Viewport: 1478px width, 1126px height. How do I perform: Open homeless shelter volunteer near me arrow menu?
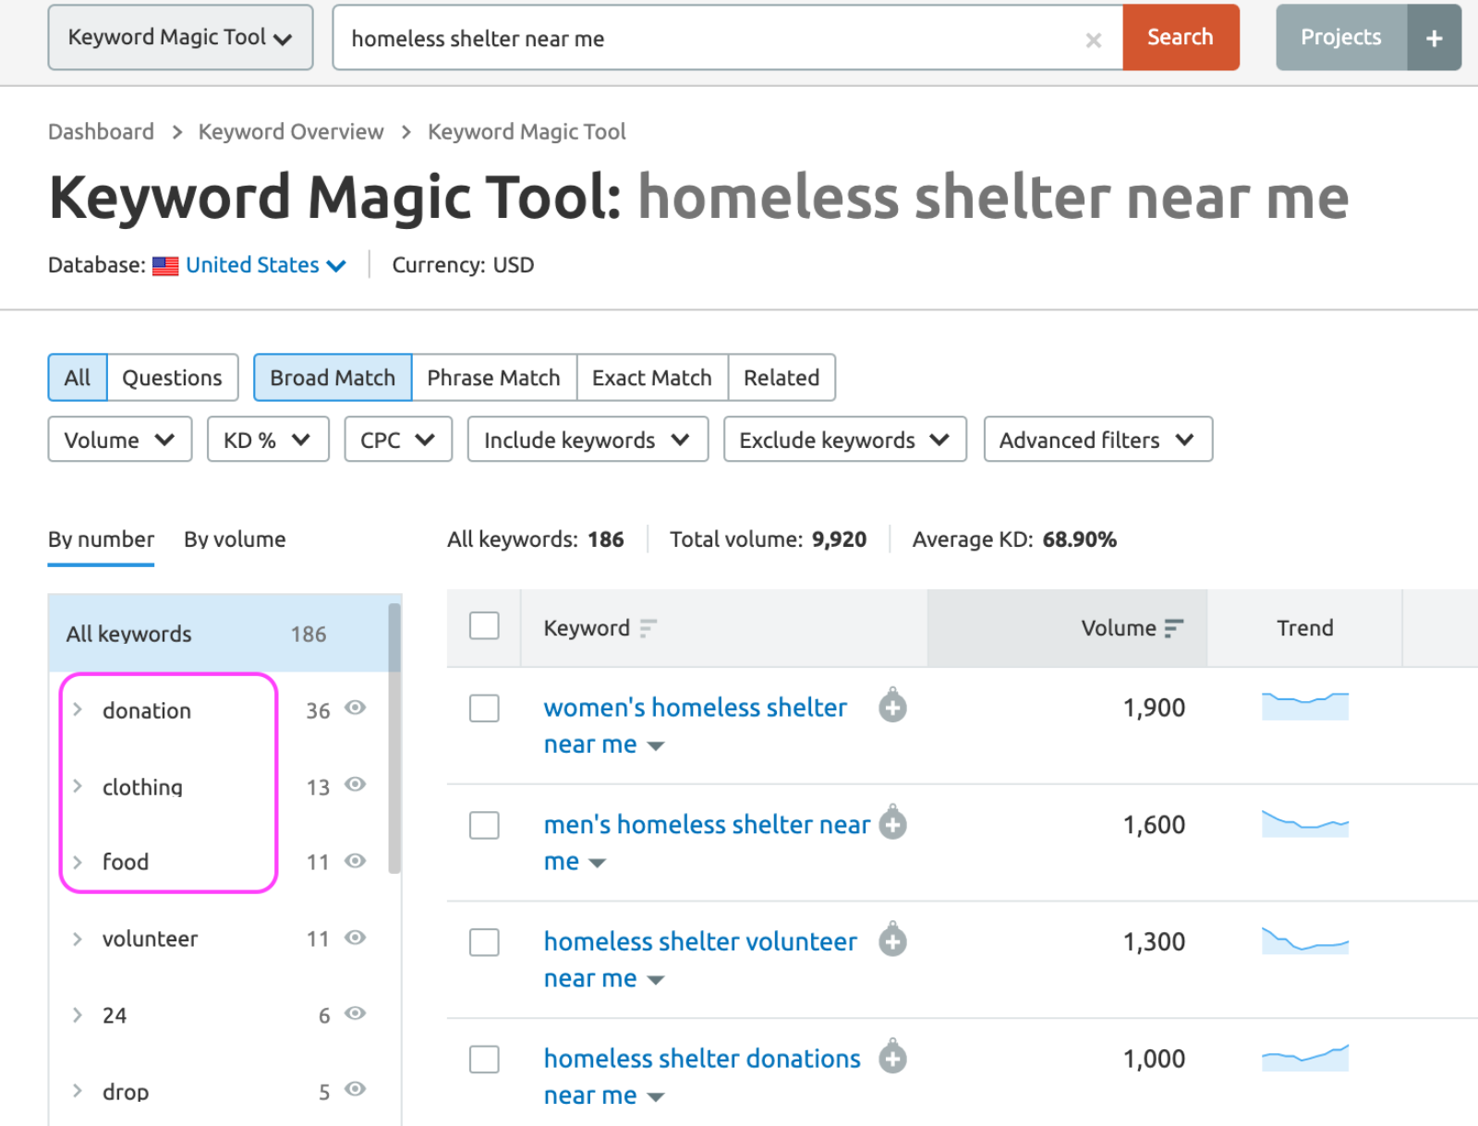coord(656,980)
